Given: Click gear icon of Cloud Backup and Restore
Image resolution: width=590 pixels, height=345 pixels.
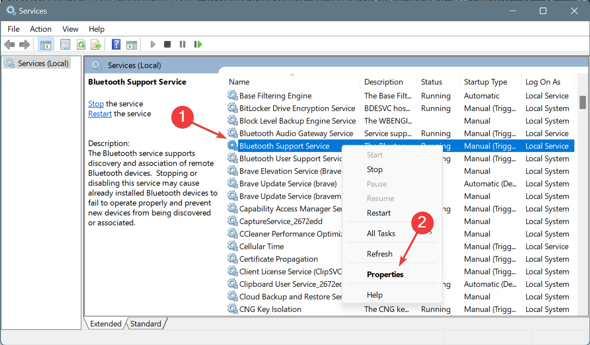Looking at the screenshot, I should tap(232, 297).
